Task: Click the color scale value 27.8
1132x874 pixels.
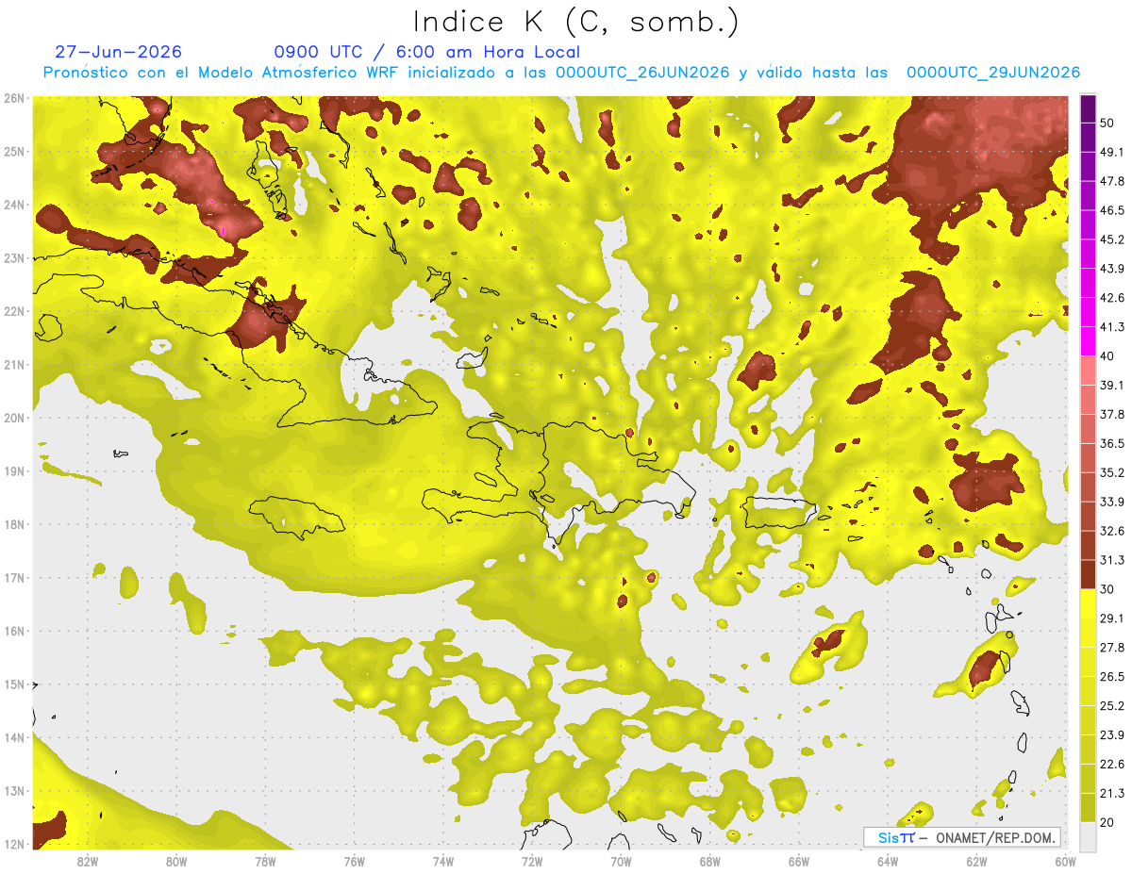Action: point(1111,648)
